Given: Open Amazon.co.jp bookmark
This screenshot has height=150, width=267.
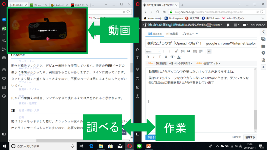Looking at the screenshot, I should tap(153, 18).
